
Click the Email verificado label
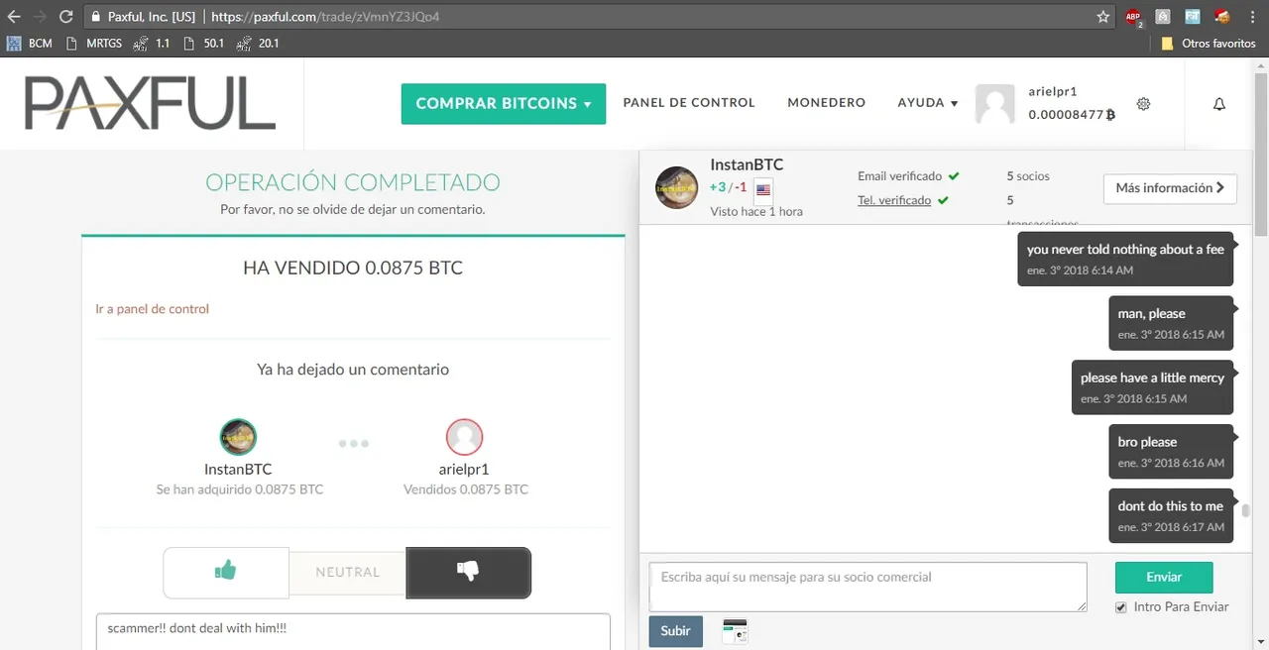click(900, 176)
